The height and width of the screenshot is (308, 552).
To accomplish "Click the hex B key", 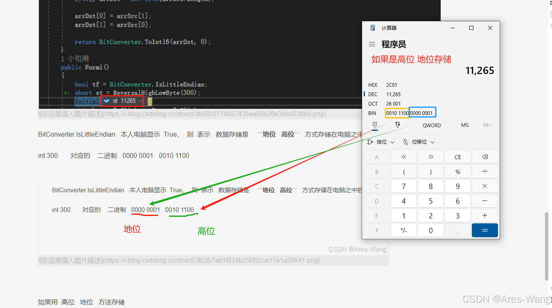I will [x=377, y=172].
